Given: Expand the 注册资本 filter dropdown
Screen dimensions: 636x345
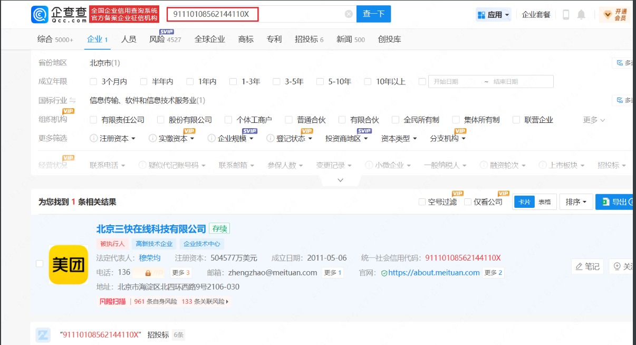Looking at the screenshot, I should [118, 138].
